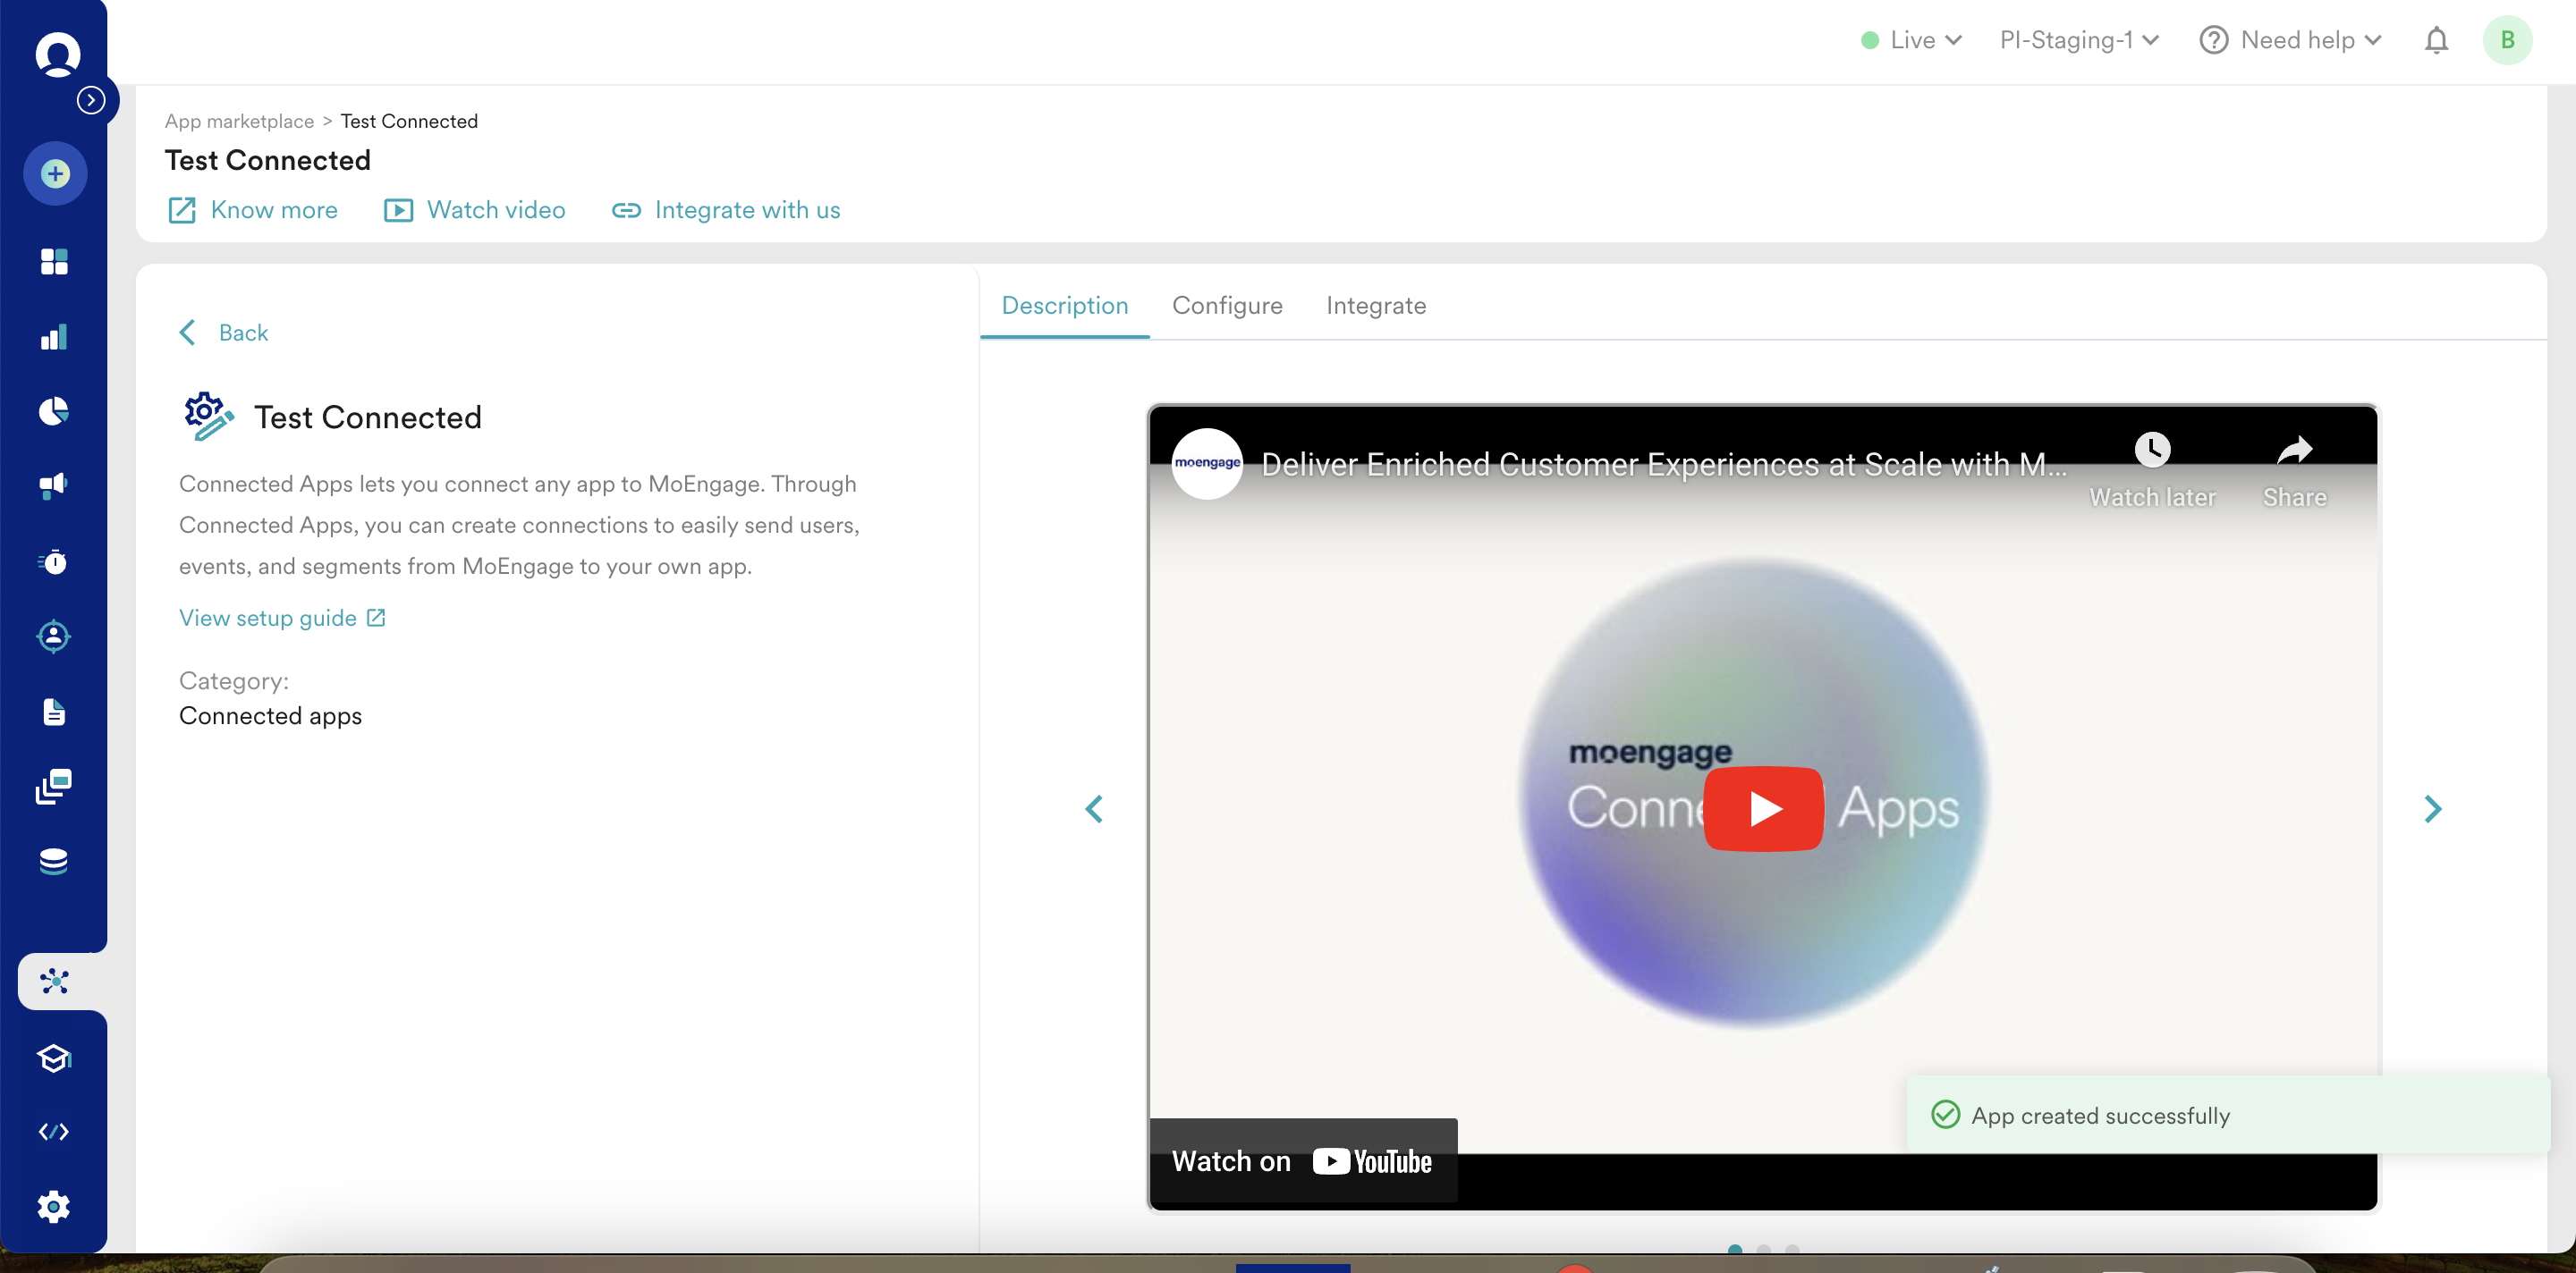This screenshot has width=2576, height=1273.
Task: Switch to the Integrate tab
Action: (x=1375, y=306)
